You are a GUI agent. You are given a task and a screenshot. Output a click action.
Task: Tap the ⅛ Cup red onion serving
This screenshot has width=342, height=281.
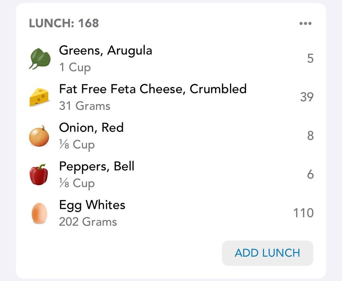click(77, 145)
